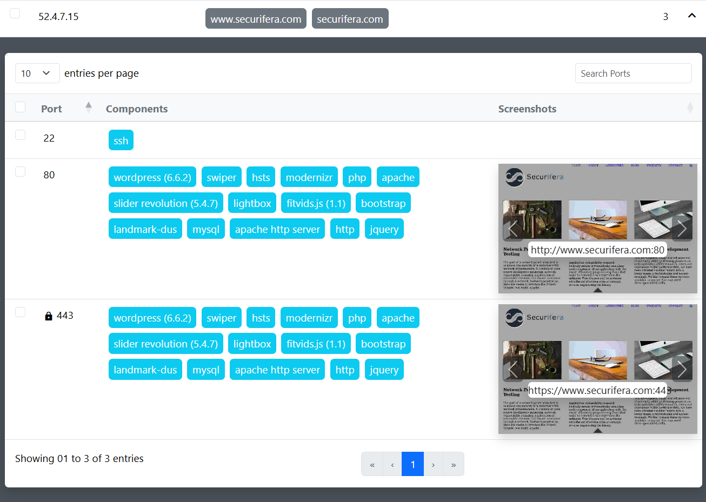Collapse the 52.4.7.15 host row

click(x=691, y=16)
